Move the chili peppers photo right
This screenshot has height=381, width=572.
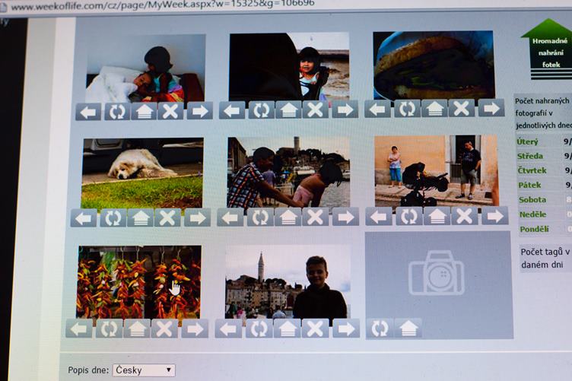point(195,328)
